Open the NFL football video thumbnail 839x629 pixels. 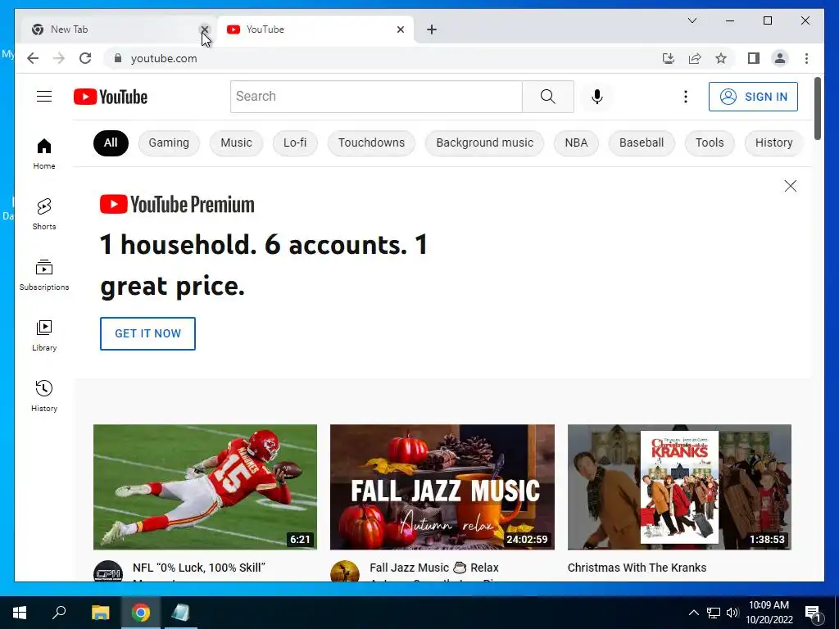coord(205,487)
